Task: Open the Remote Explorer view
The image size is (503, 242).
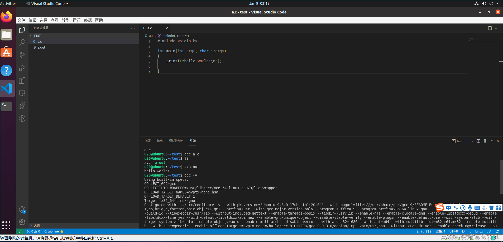Action: click(22, 93)
